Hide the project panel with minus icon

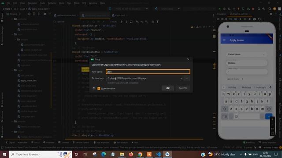[50, 14]
